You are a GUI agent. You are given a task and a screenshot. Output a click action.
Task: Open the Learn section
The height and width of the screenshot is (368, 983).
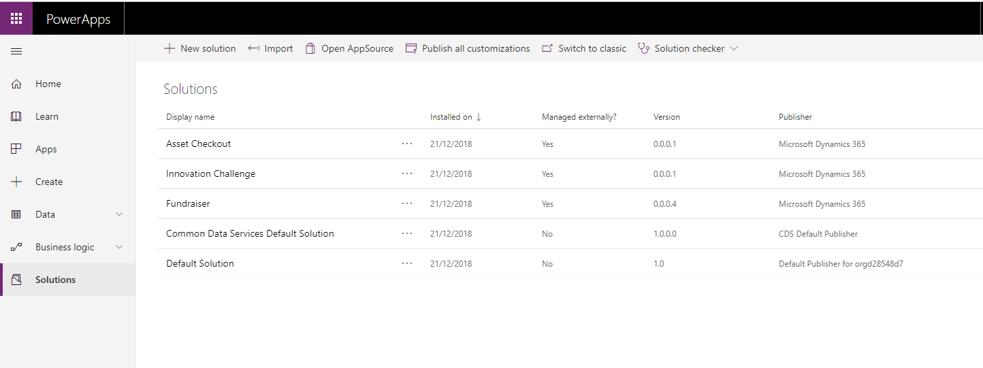point(68,116)
